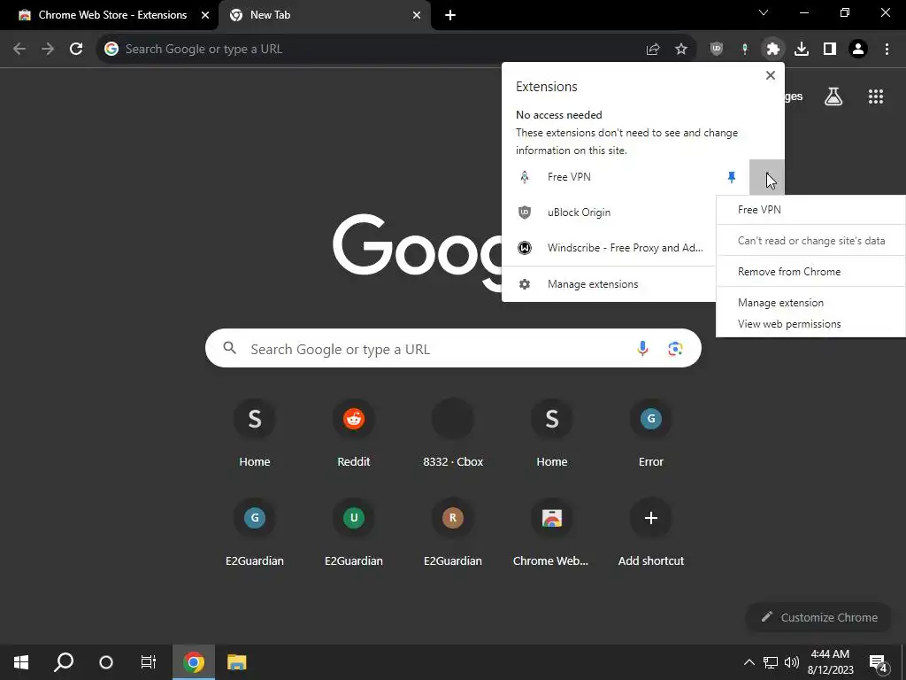Image resolution: width=906 pixels, height=680 pixels.
Task: Open the E2Guardian shortcut with the brown R
Action: [x=453, y=532]
